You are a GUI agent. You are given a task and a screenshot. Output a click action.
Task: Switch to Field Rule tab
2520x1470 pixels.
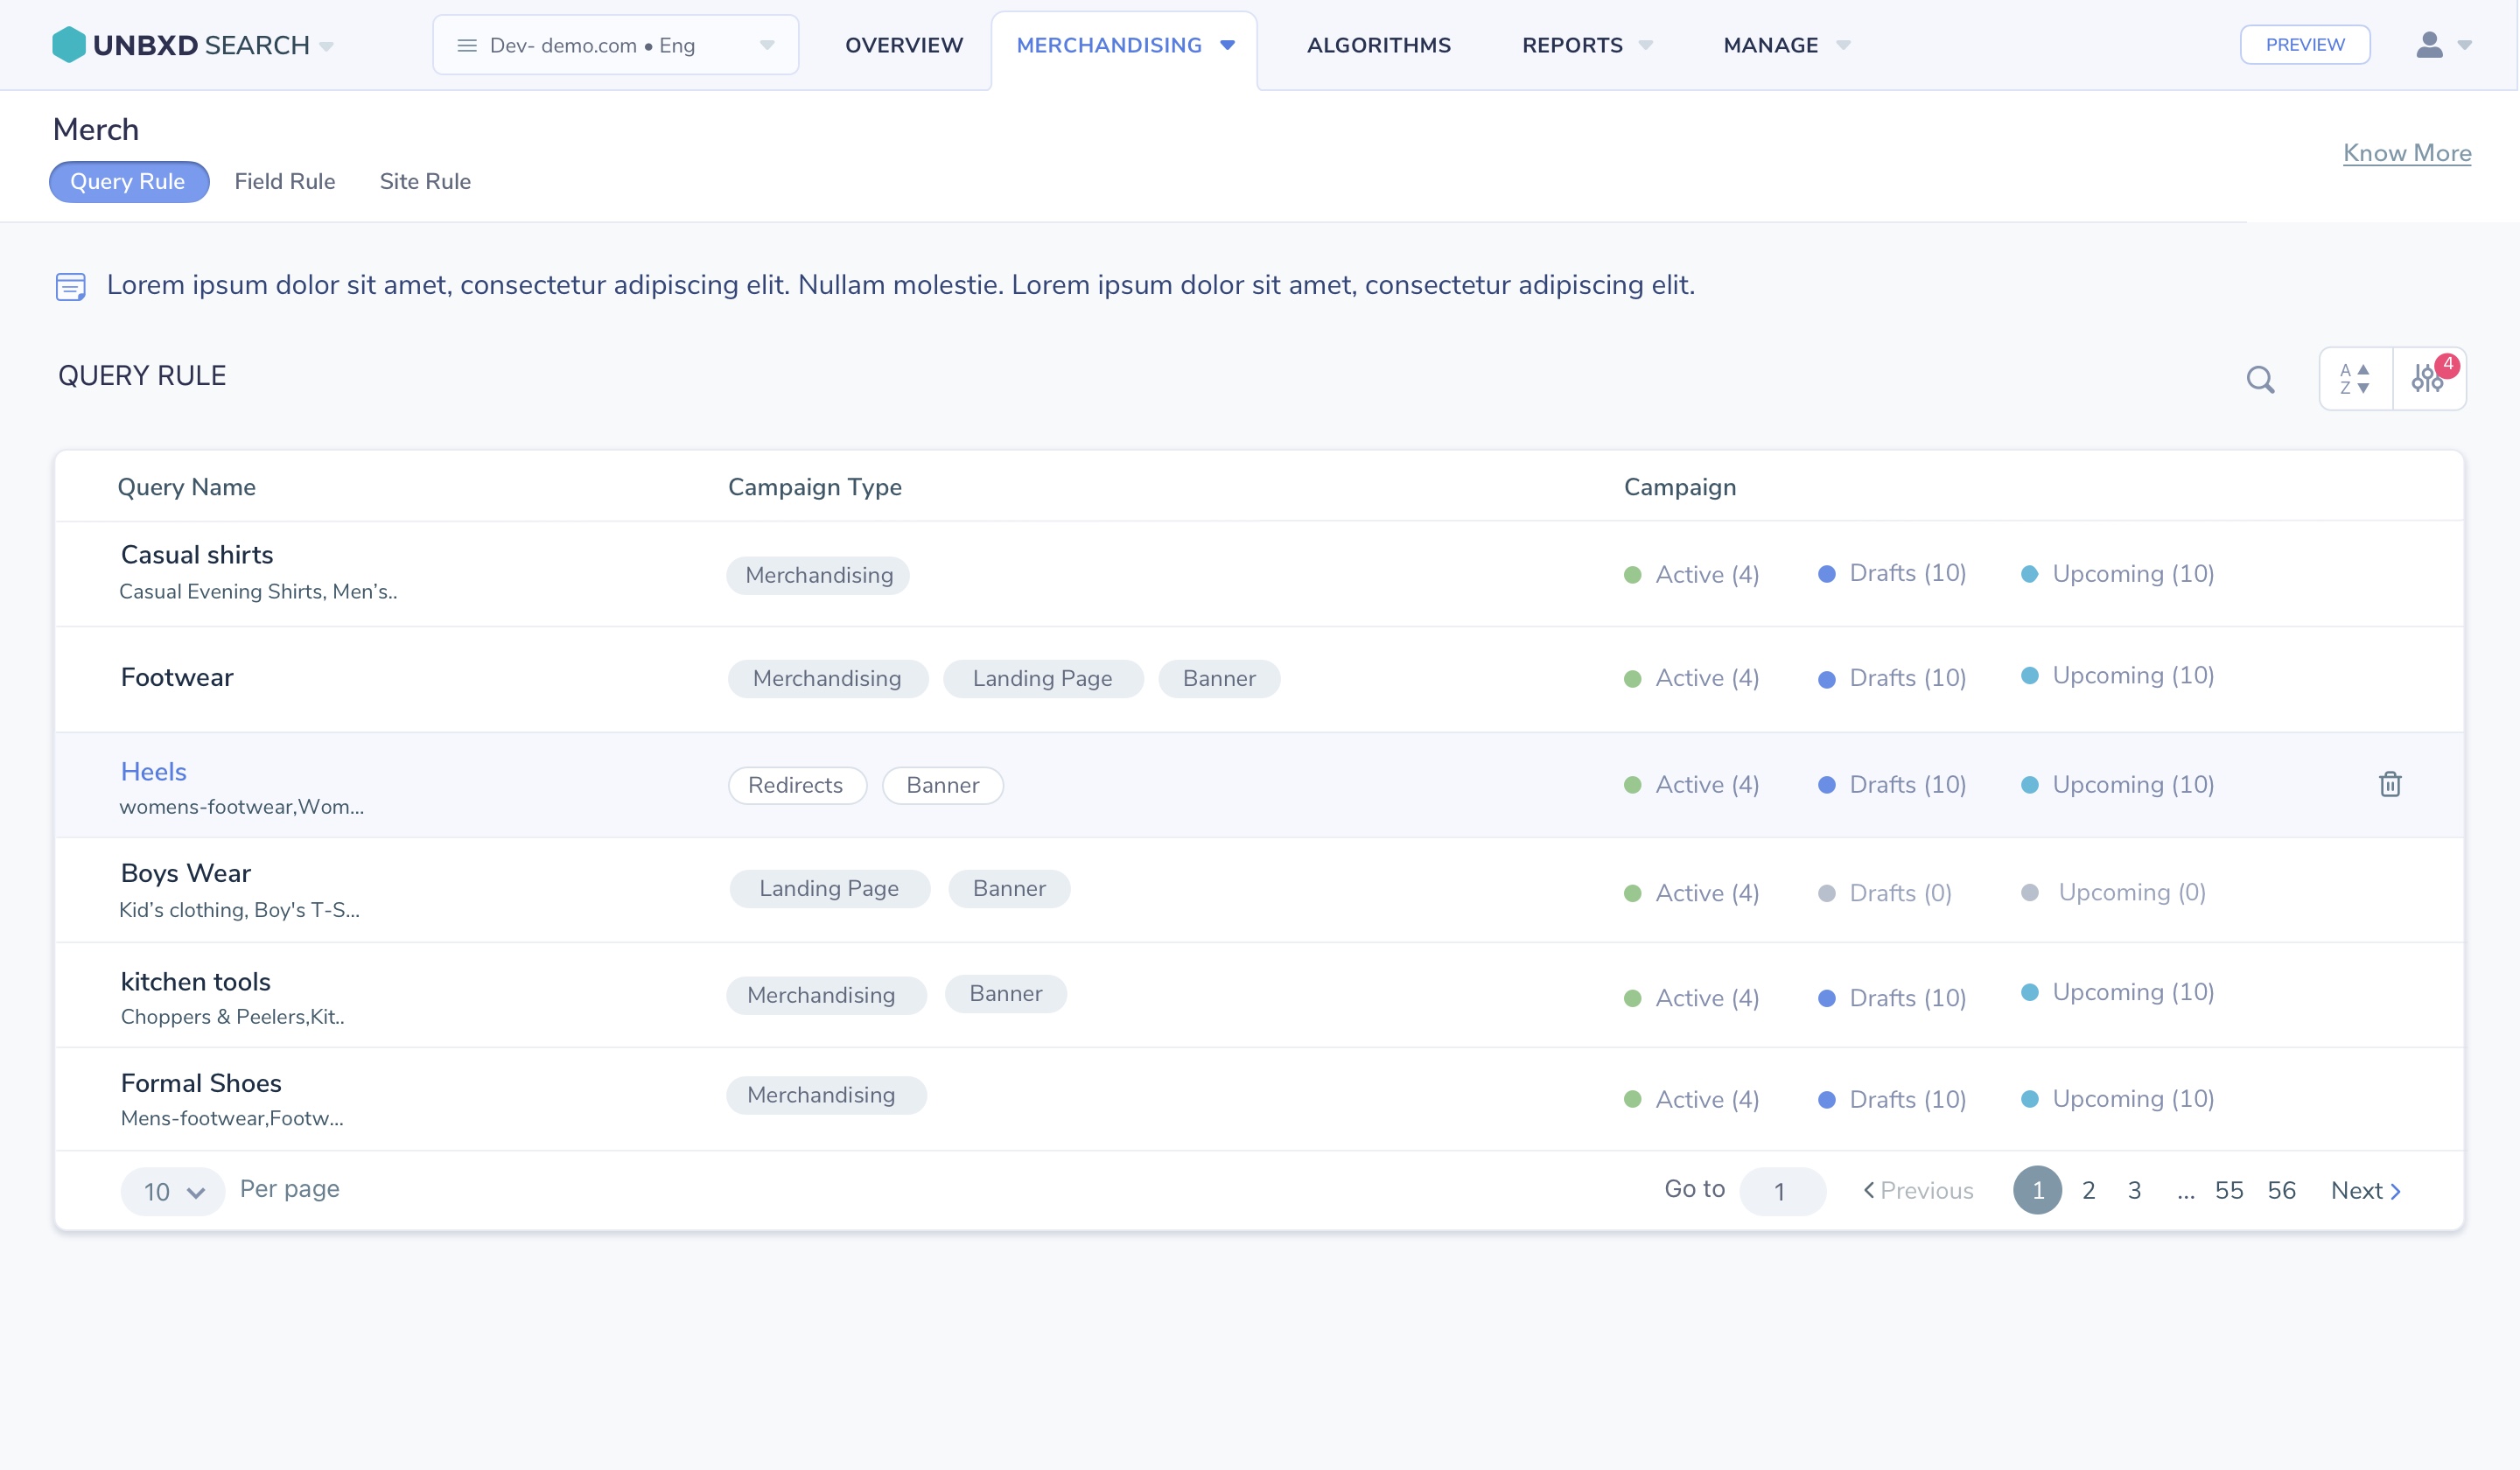pos(285,181)
